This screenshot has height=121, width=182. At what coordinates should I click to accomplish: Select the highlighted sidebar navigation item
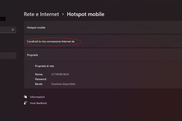click(x=8, y=55)
